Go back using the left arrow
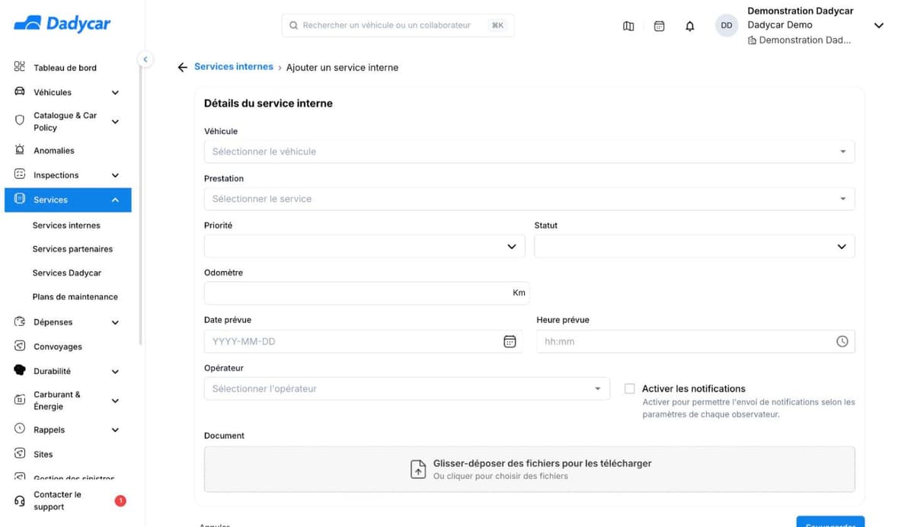The width and height of the screenshot is (914, 527). 182,67
